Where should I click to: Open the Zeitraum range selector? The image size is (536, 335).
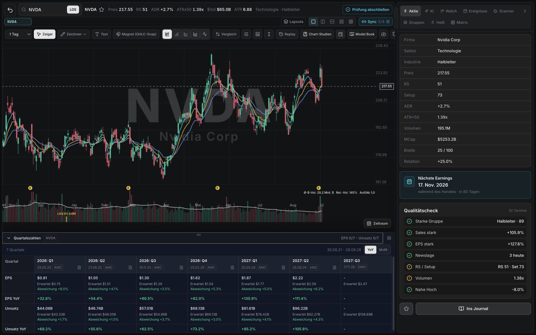coord(377,223)
